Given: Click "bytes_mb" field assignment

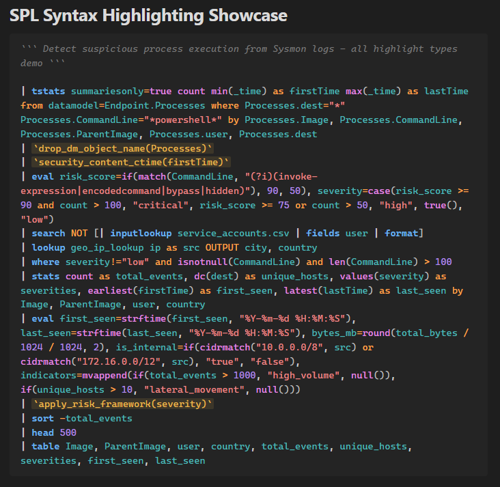Looking at the screenshot, I should 334,333.
